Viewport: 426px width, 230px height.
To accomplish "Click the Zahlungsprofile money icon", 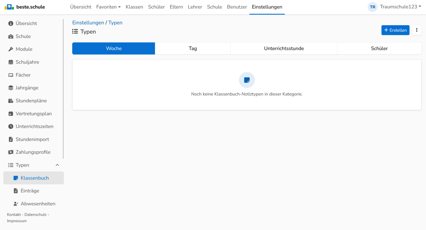I will point(11,152).
